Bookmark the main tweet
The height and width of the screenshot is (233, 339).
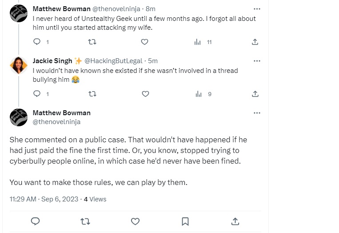coord(185,221)
